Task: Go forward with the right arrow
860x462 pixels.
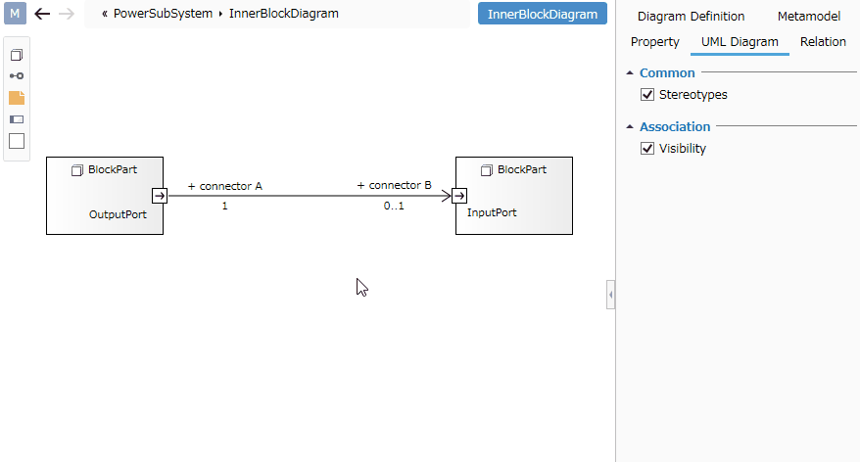Action: [x=67, y=14]
